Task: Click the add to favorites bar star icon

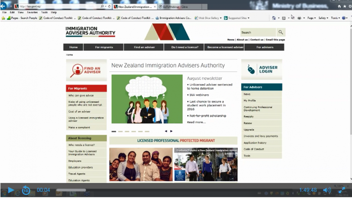Action: click(3, 18)
